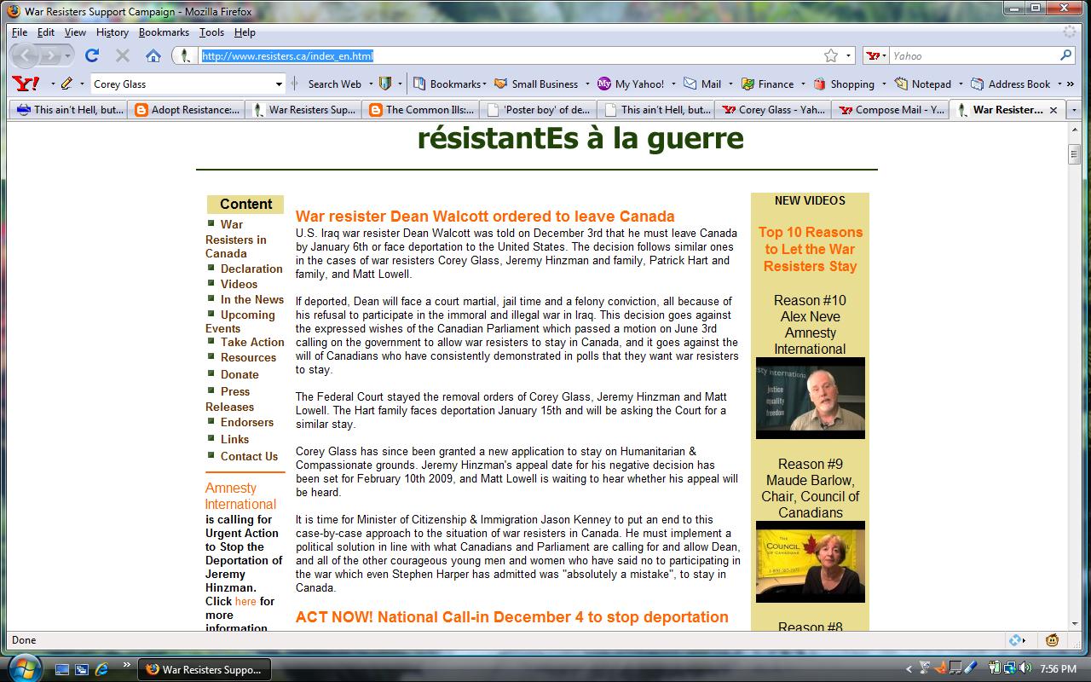
Task: Open Yahoo Mail from the toolbar envelope
Action: [x=702, y=84]
